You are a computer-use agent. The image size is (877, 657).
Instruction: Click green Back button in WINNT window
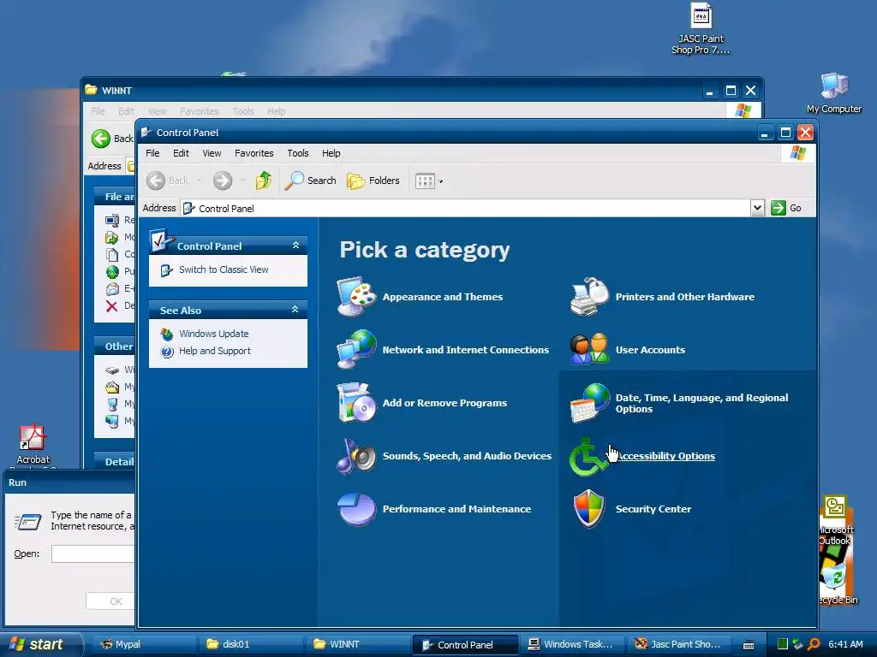pos(101,138)
